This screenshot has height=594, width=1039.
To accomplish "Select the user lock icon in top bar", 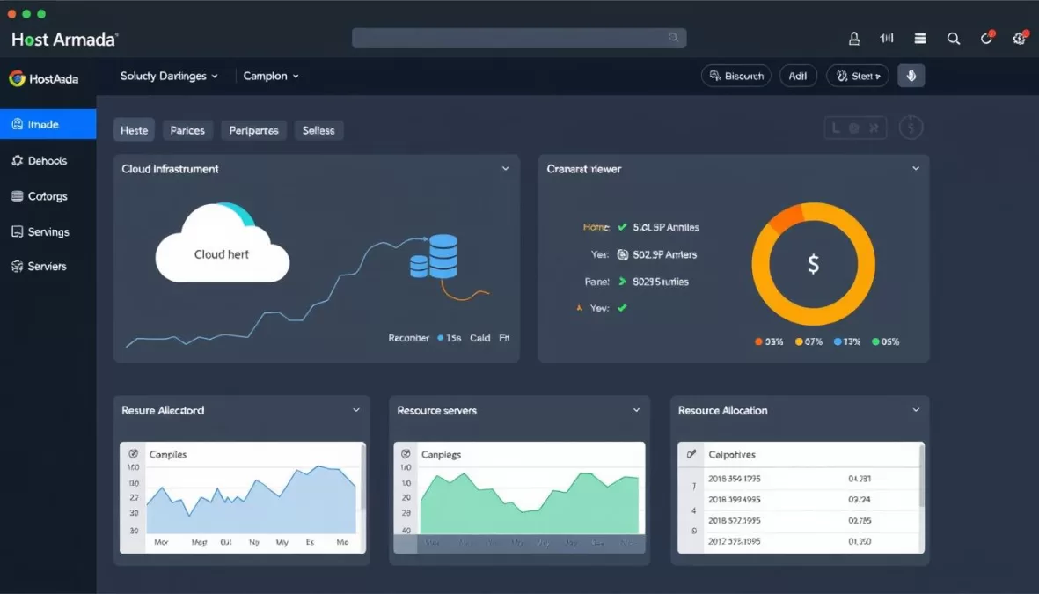I will pyautogui.click(x=853, y=39).
